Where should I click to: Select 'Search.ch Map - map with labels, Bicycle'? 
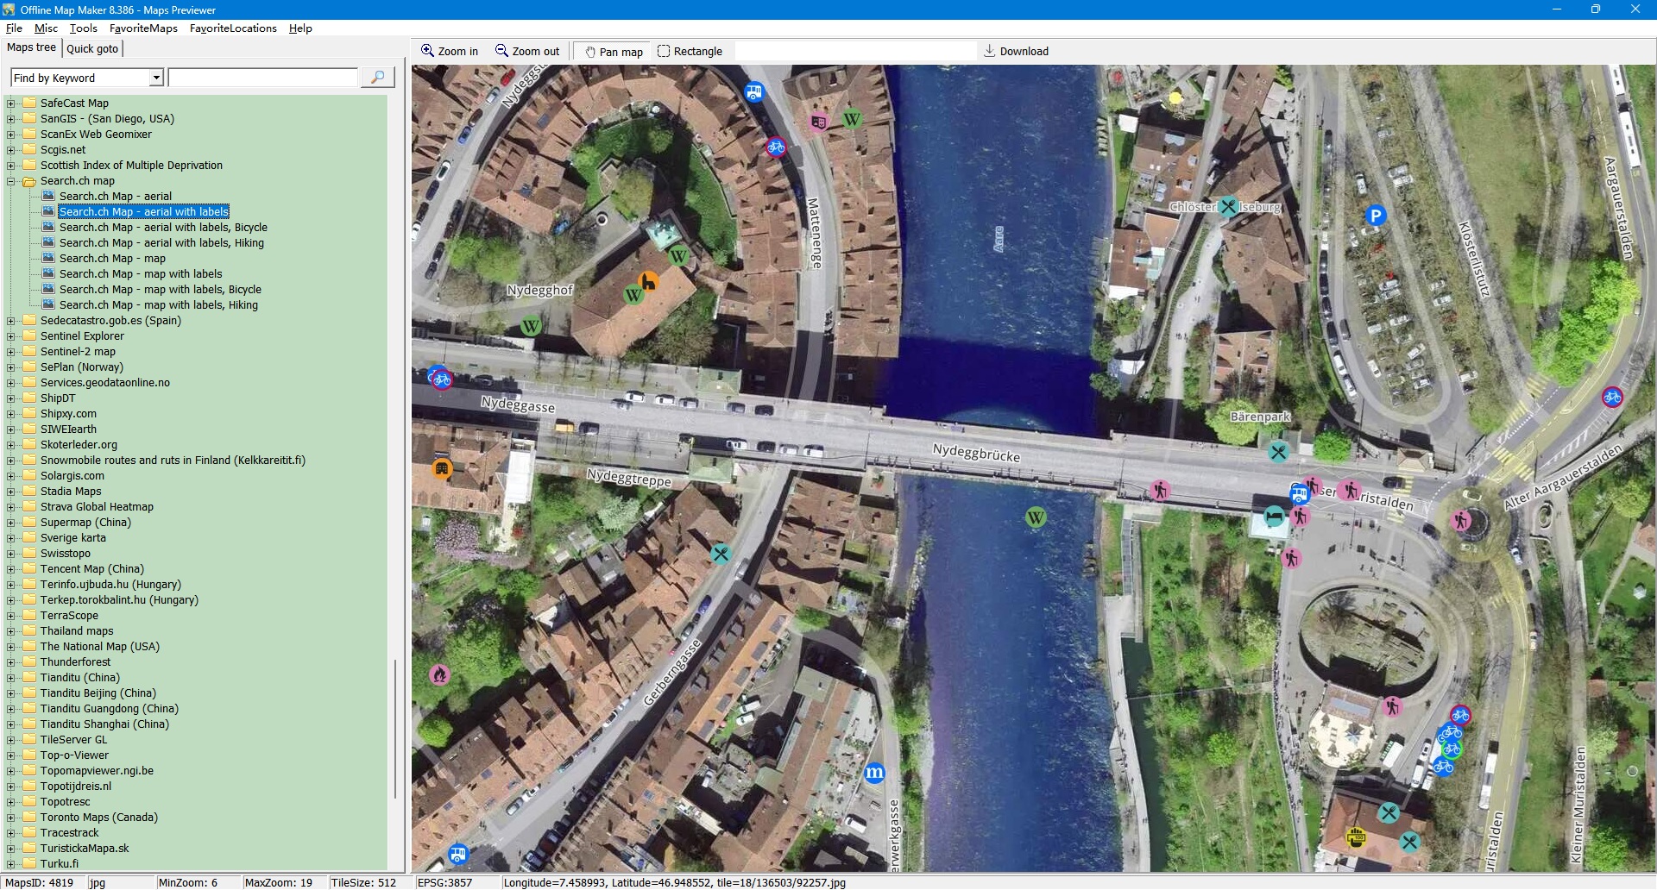click(161, 290)
